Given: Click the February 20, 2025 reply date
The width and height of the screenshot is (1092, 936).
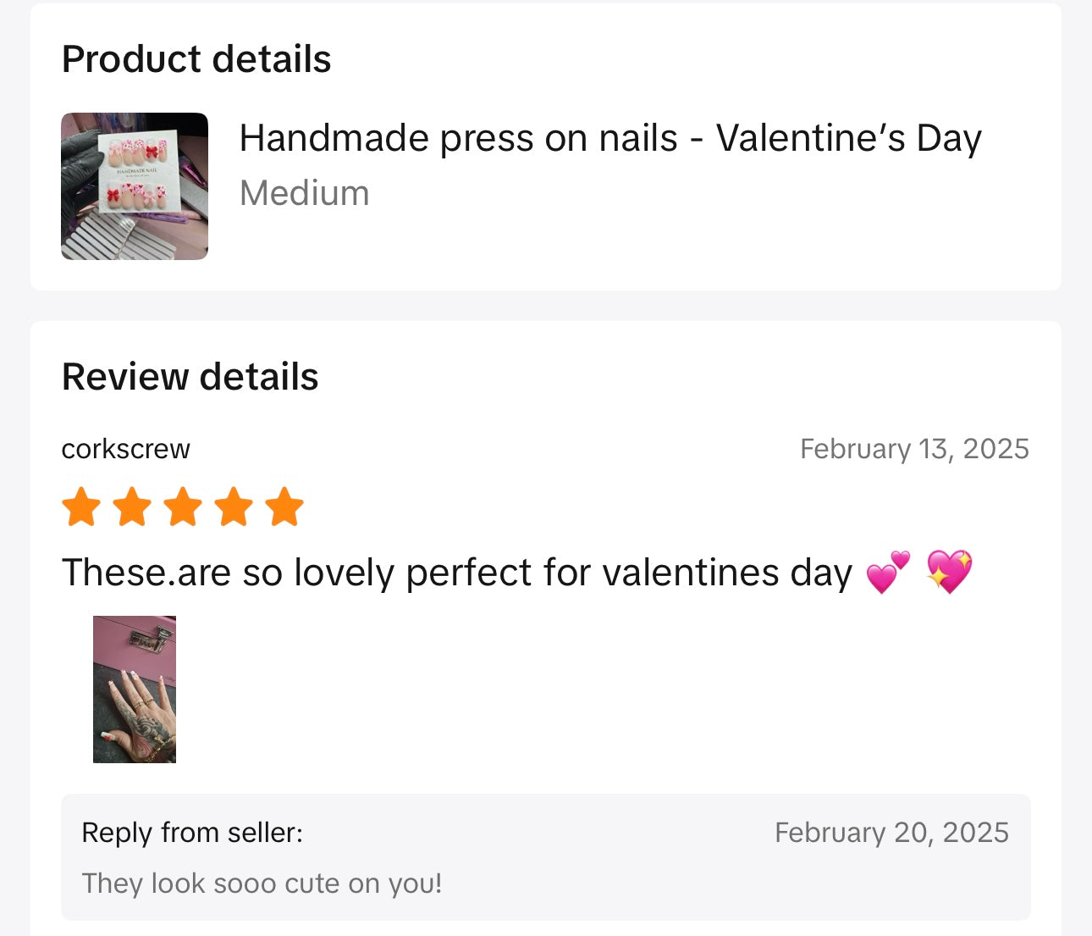Looking at the screenshot, I should (x=891, y=833).
